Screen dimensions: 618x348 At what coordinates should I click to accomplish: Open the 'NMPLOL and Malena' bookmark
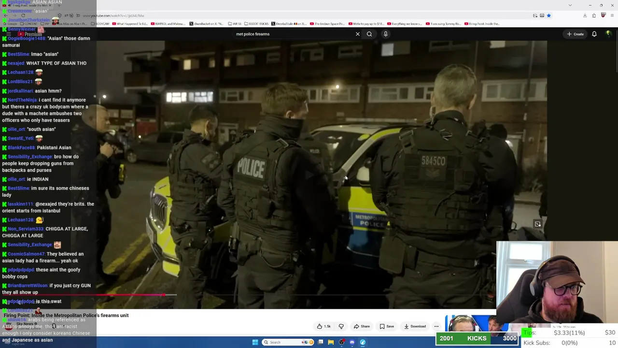coord(169,24)
